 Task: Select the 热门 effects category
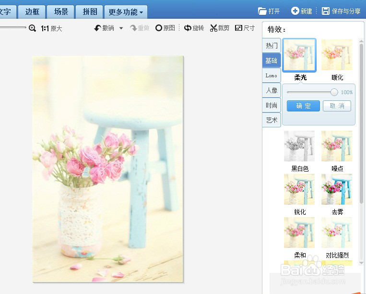tap(272, 46)
